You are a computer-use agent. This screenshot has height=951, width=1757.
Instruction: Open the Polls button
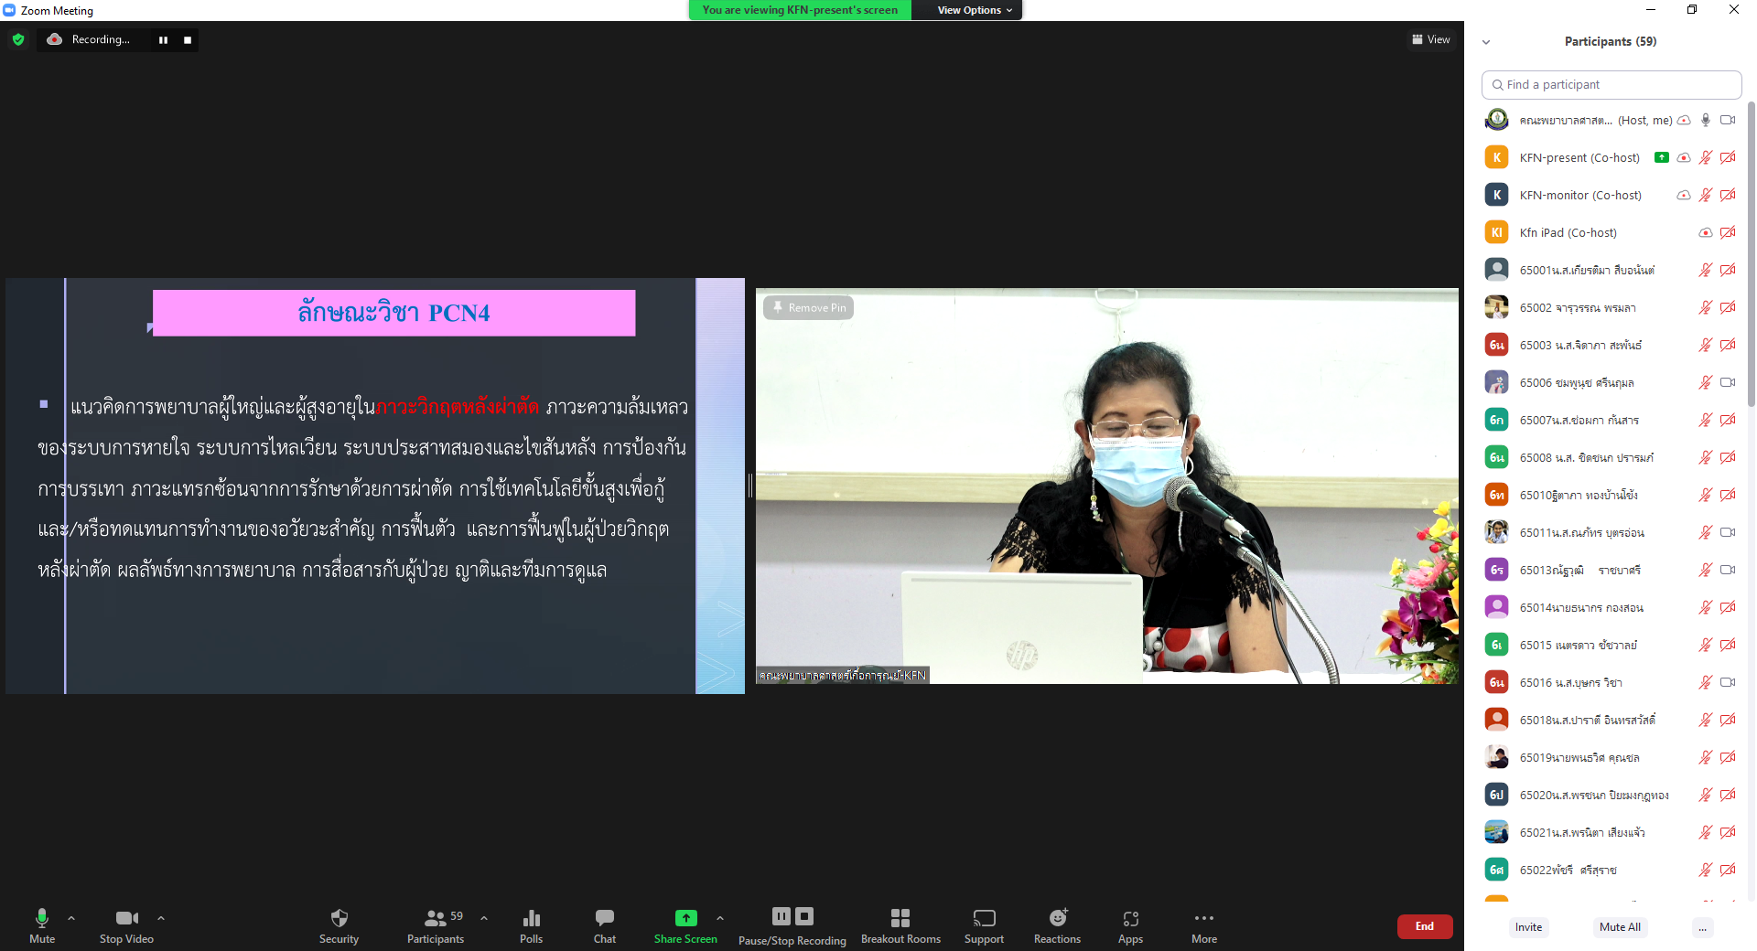531,925
